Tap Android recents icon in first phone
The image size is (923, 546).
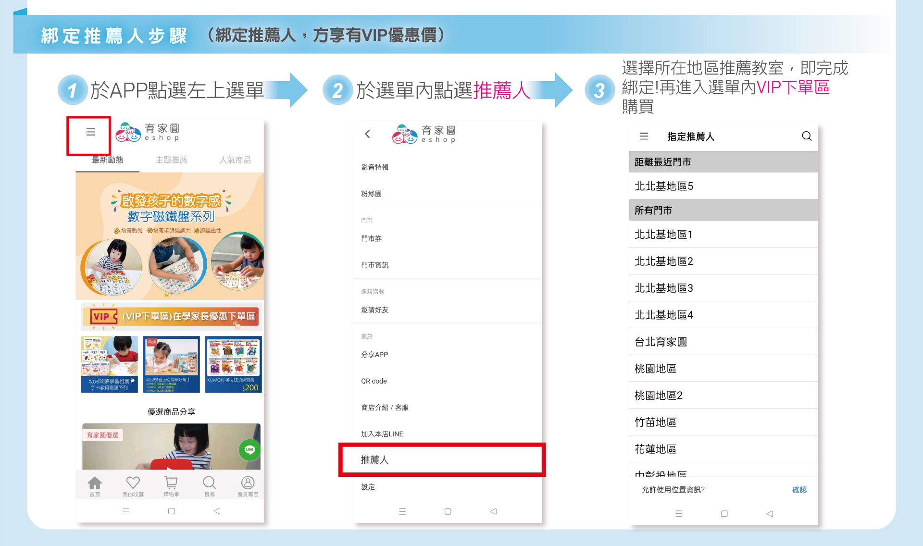point(126,511)
